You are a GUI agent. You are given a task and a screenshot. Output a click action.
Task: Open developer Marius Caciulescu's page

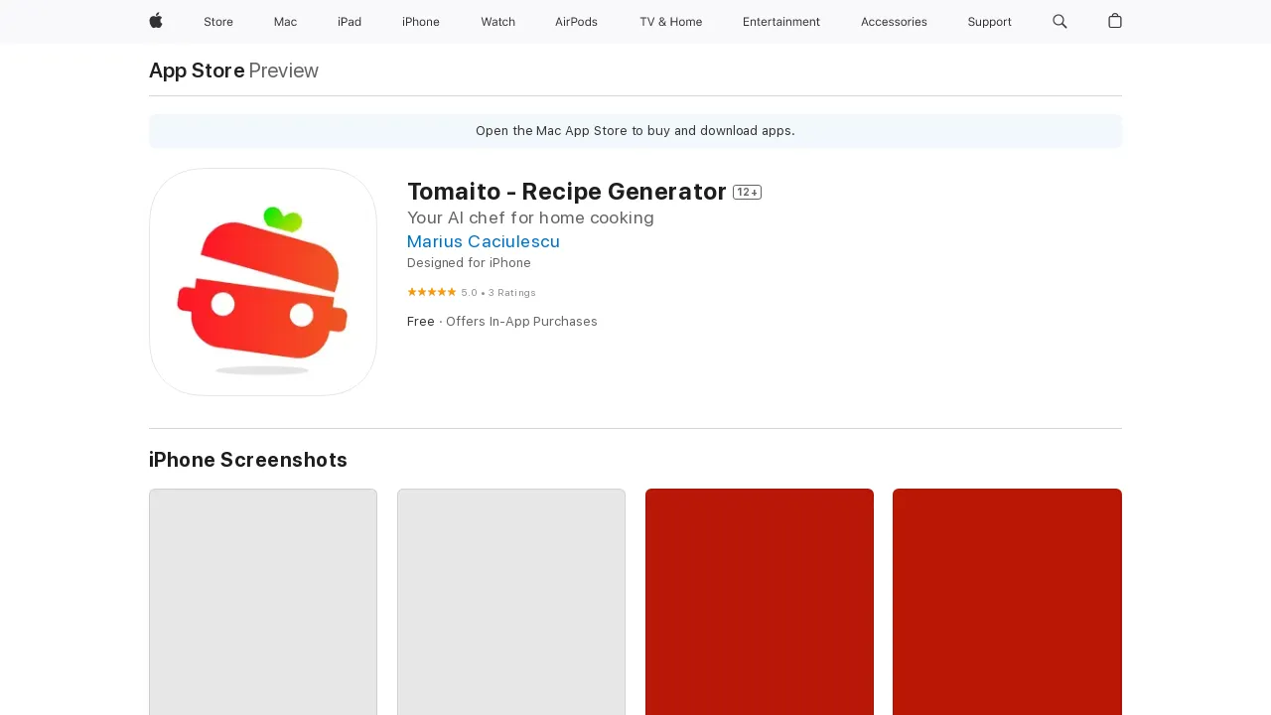click(484, 241)
